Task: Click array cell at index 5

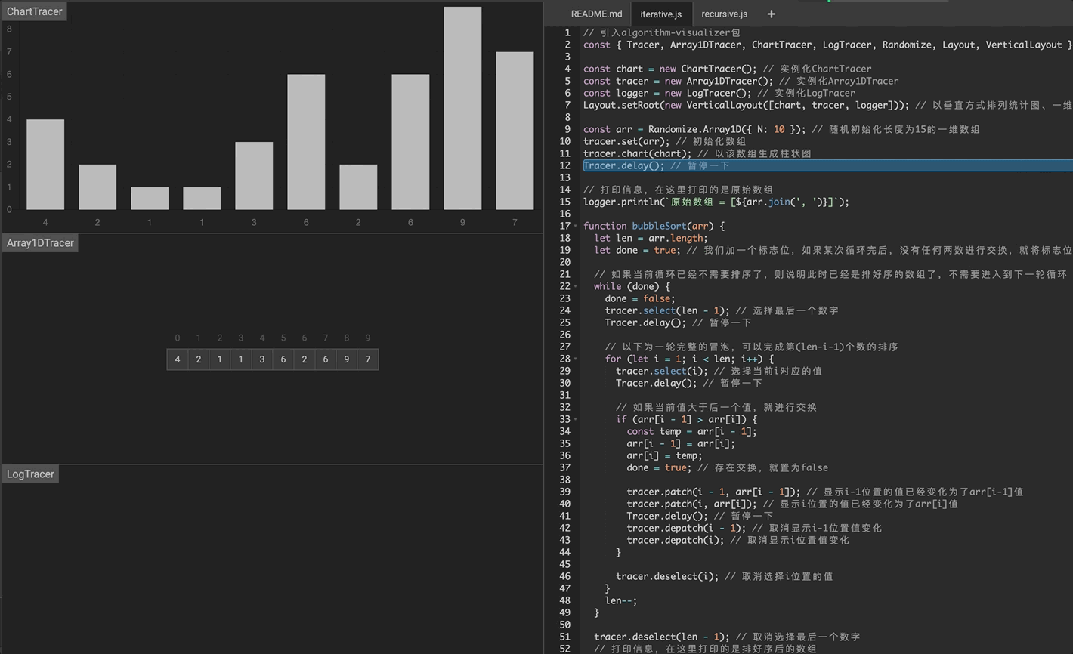Action: click(x=283, y=359)
